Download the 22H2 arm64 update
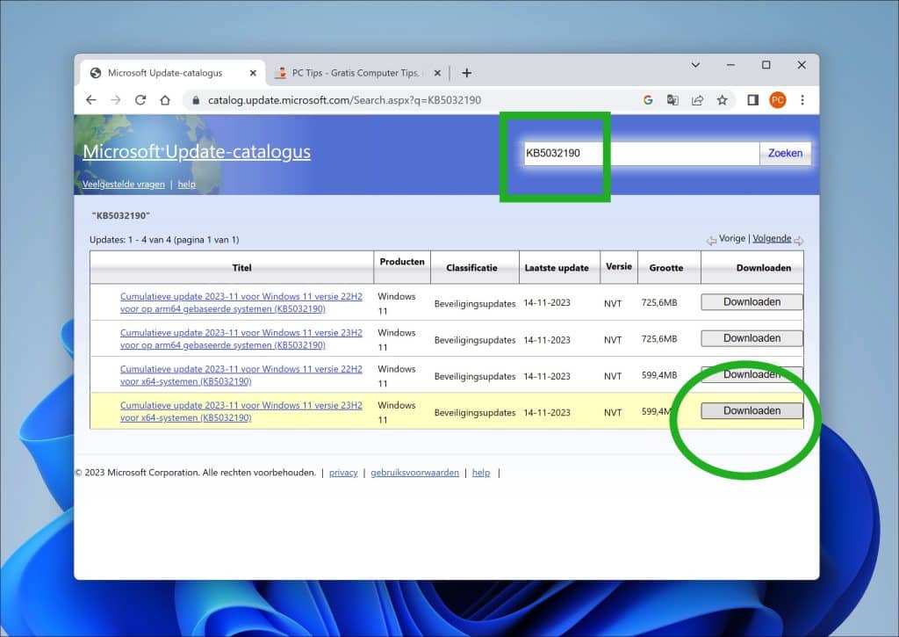The height and width of the screenshot is (637, 899). click(752, 302)
